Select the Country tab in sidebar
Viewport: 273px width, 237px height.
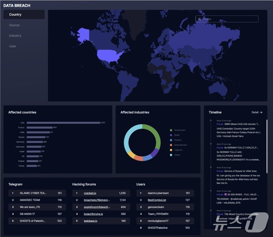[x=24, y=15]
